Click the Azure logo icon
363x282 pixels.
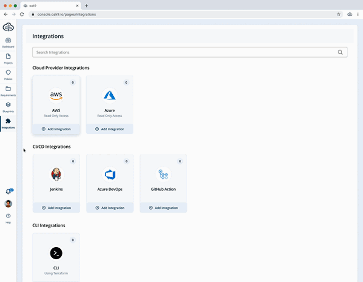(110, 95)
